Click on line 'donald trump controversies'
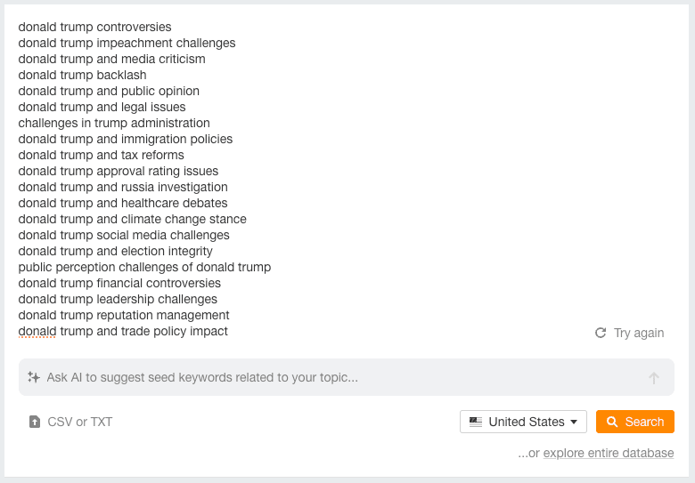695x483 pixels. pyautogui.click(x=94, y=27)
